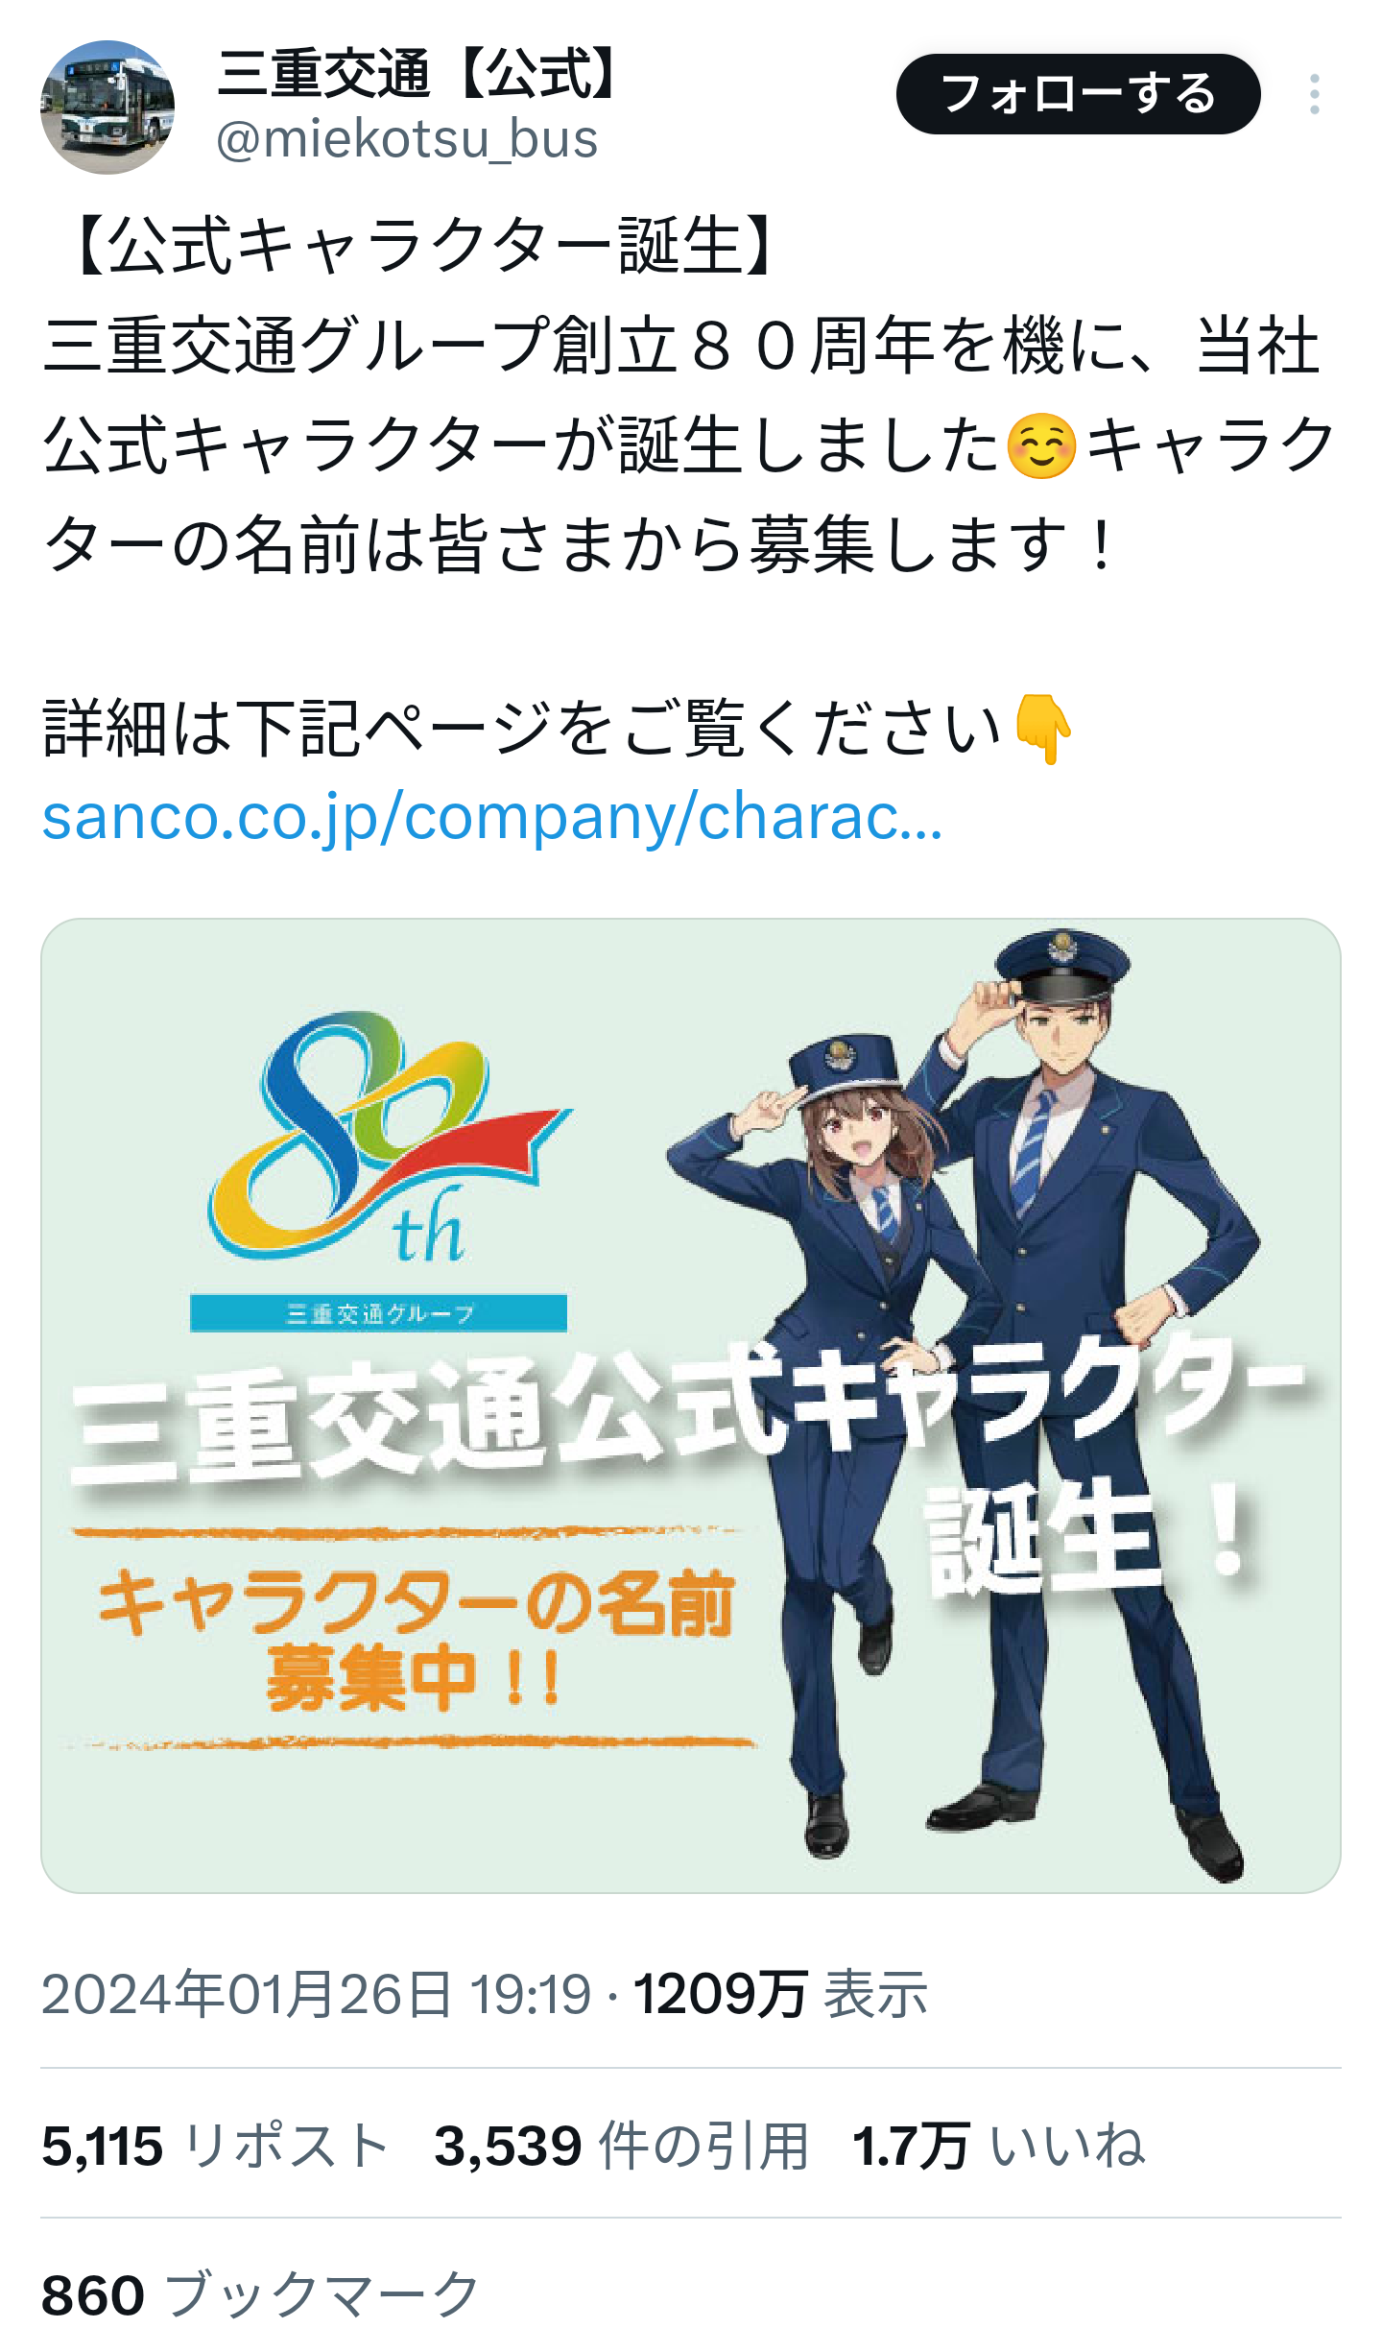Image resolution: width=1382 pixels, height=2352 pixels.
Task: View the 3,539 件の引用 quotes
Action: 621,2146
